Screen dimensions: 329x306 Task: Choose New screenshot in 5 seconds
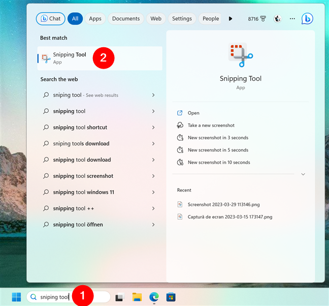(x=218, y=150)
